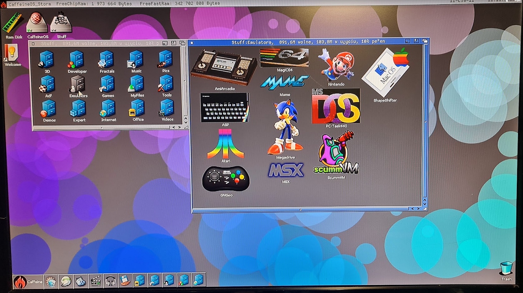Launch the clapperboard video icon in dock
This screenshot has height=293, width=523.
pyautogui.click(x=96, y=281)
